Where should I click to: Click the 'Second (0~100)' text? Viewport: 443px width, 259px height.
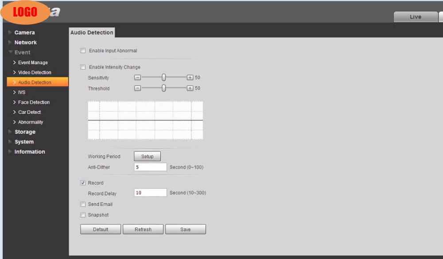(187, 167)
